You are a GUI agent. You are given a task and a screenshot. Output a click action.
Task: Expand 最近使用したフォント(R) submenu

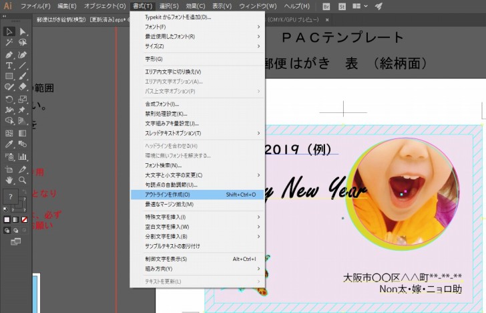coord(198,36)
